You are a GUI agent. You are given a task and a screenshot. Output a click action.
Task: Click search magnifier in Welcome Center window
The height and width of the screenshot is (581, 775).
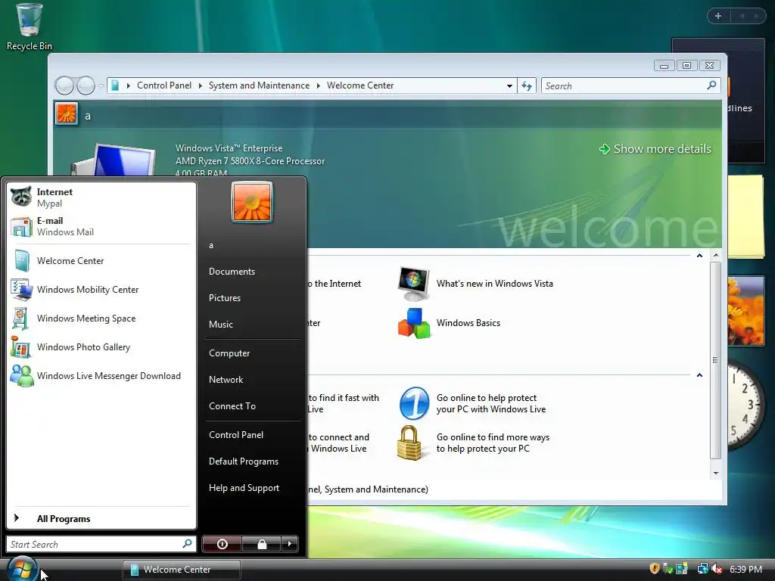tap(711, 85)
